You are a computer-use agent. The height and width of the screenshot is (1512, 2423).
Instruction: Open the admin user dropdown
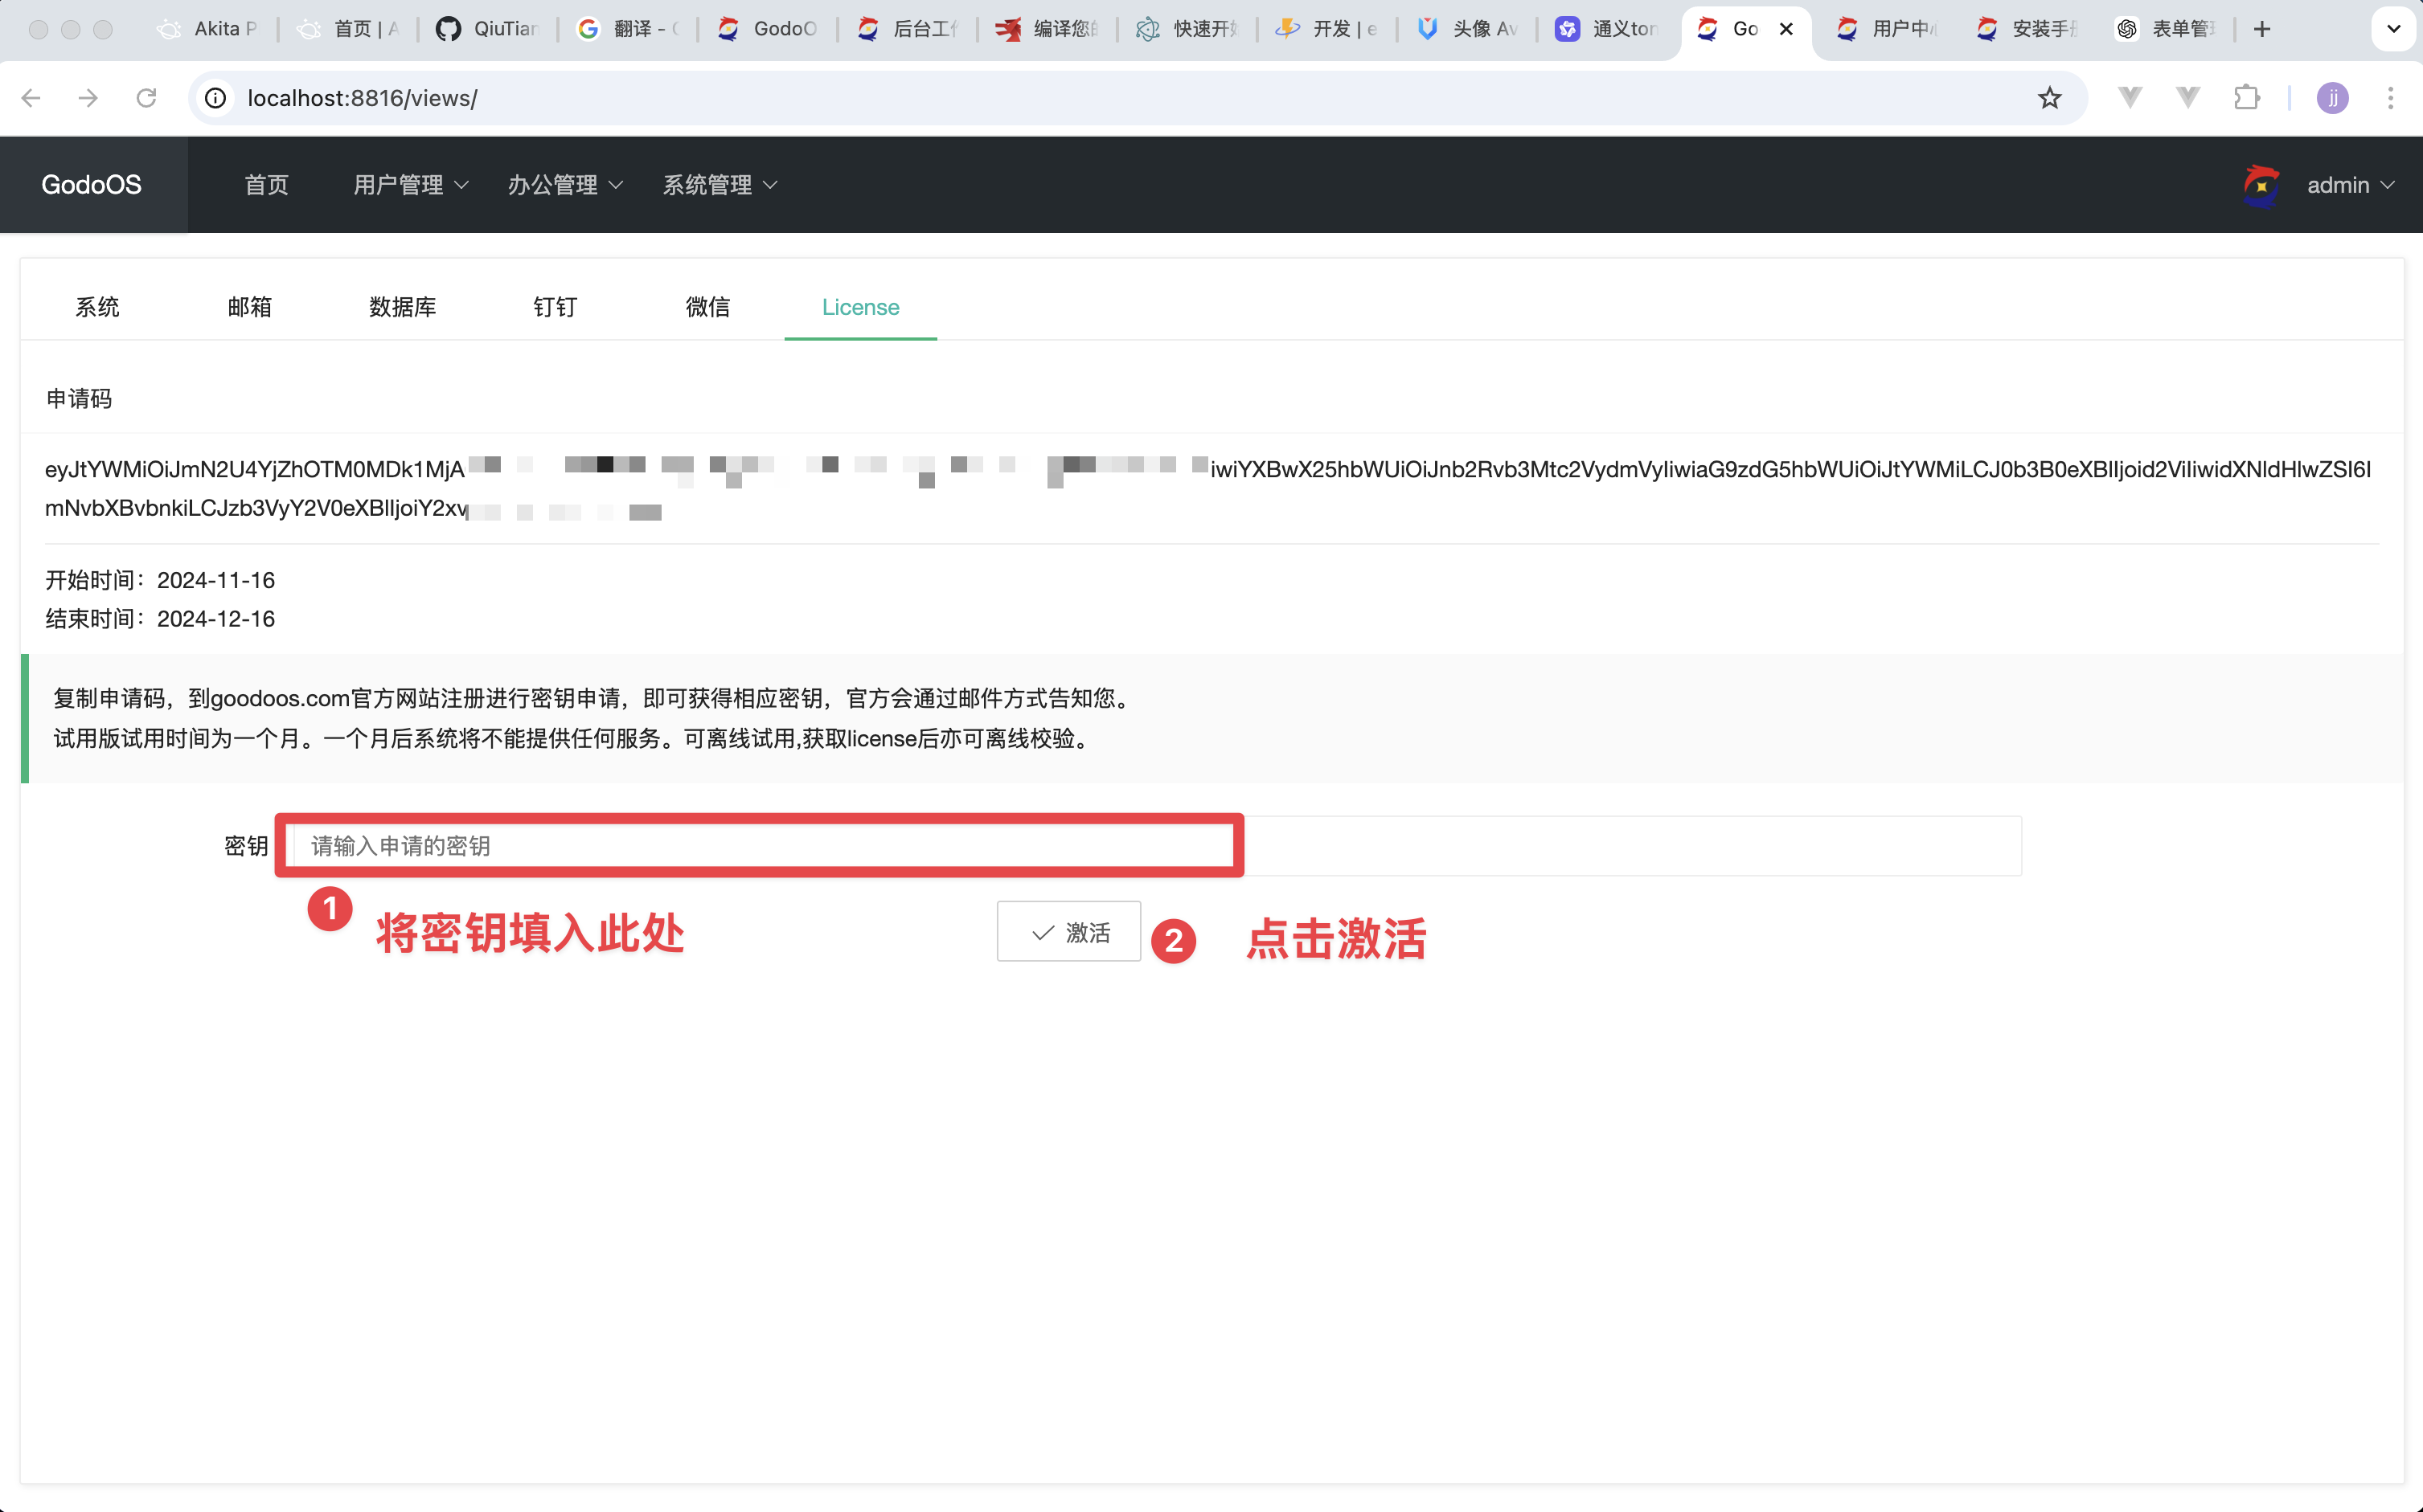[2350, 185]
